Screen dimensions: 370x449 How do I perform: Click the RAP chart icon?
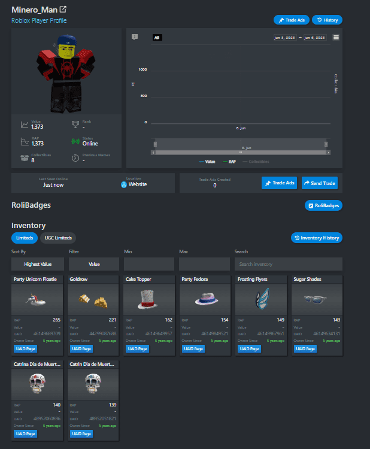25,141
